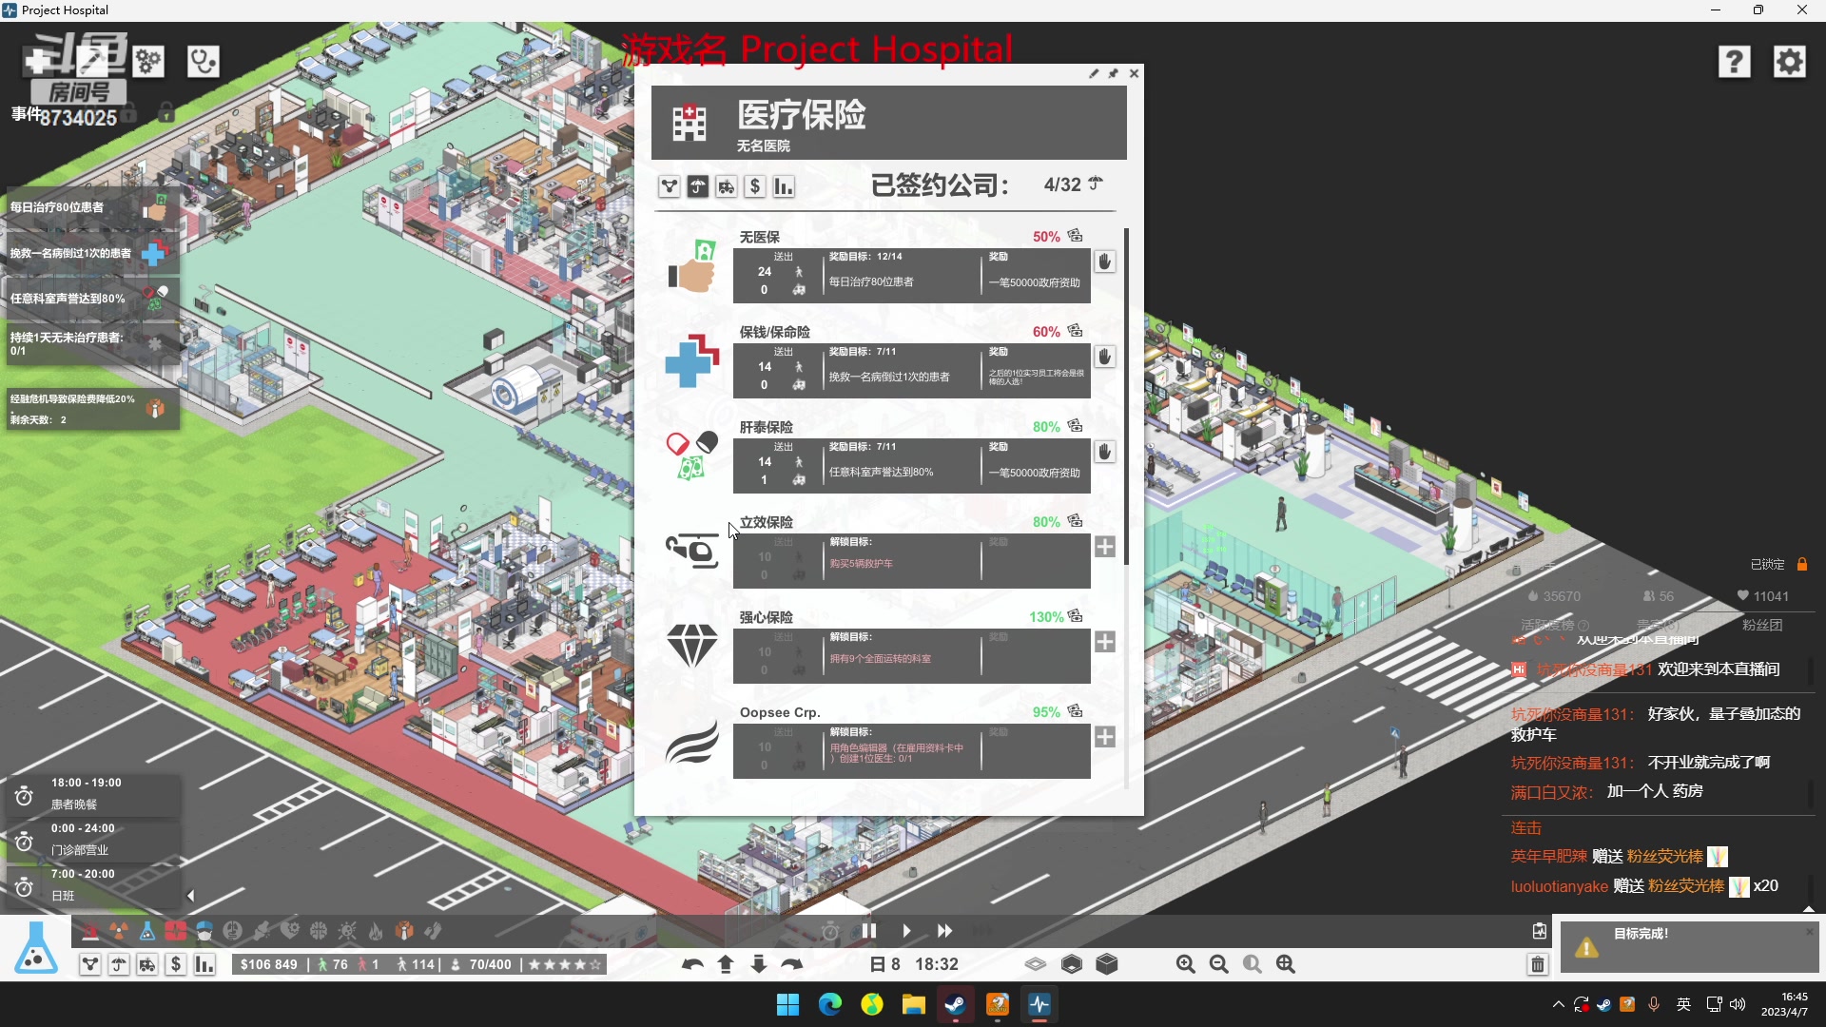Click the insurance list scrollbar
The image size is (1826, 1027).
tap(1127, 395)
